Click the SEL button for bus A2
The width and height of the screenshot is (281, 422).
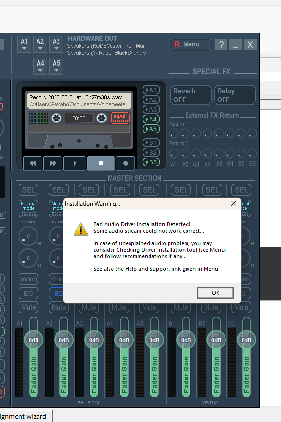pyautogui.click(x=58, y=190)
